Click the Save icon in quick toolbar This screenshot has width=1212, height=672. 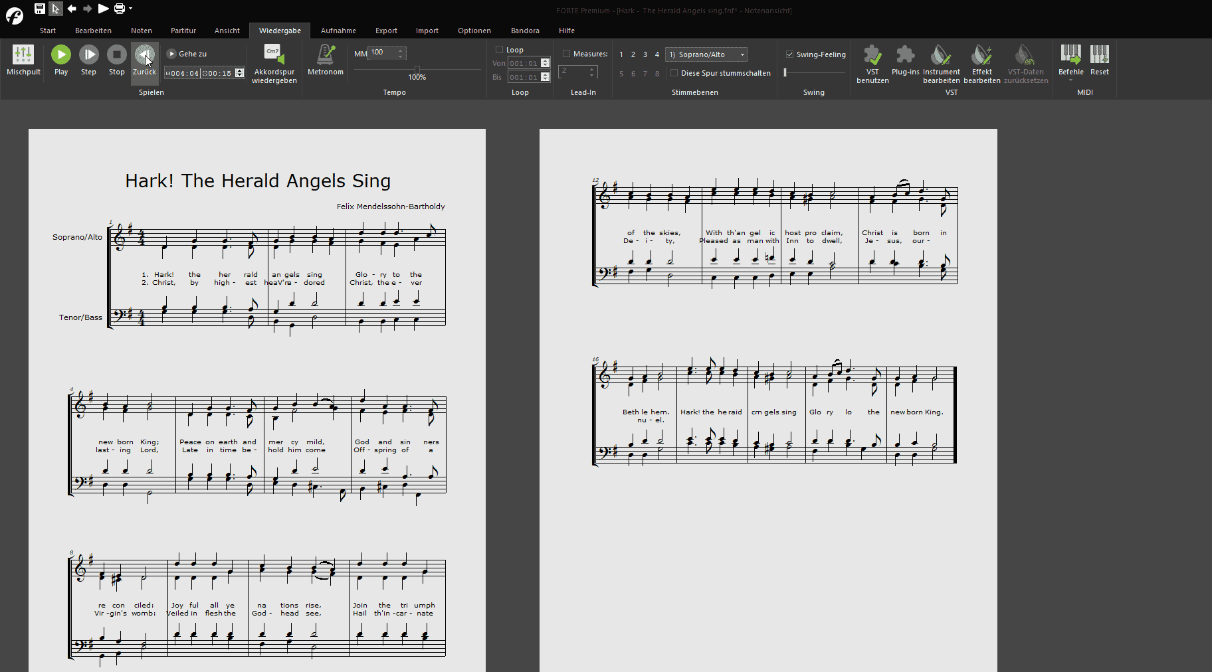click(40, 9)
